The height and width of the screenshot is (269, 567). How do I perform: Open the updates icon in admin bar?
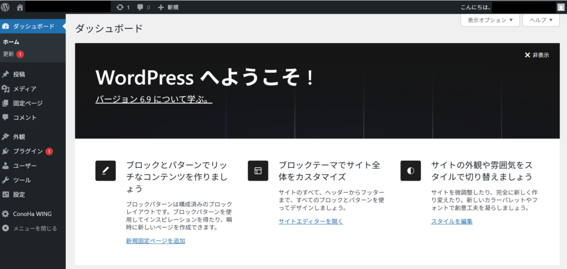pos(123,7)
